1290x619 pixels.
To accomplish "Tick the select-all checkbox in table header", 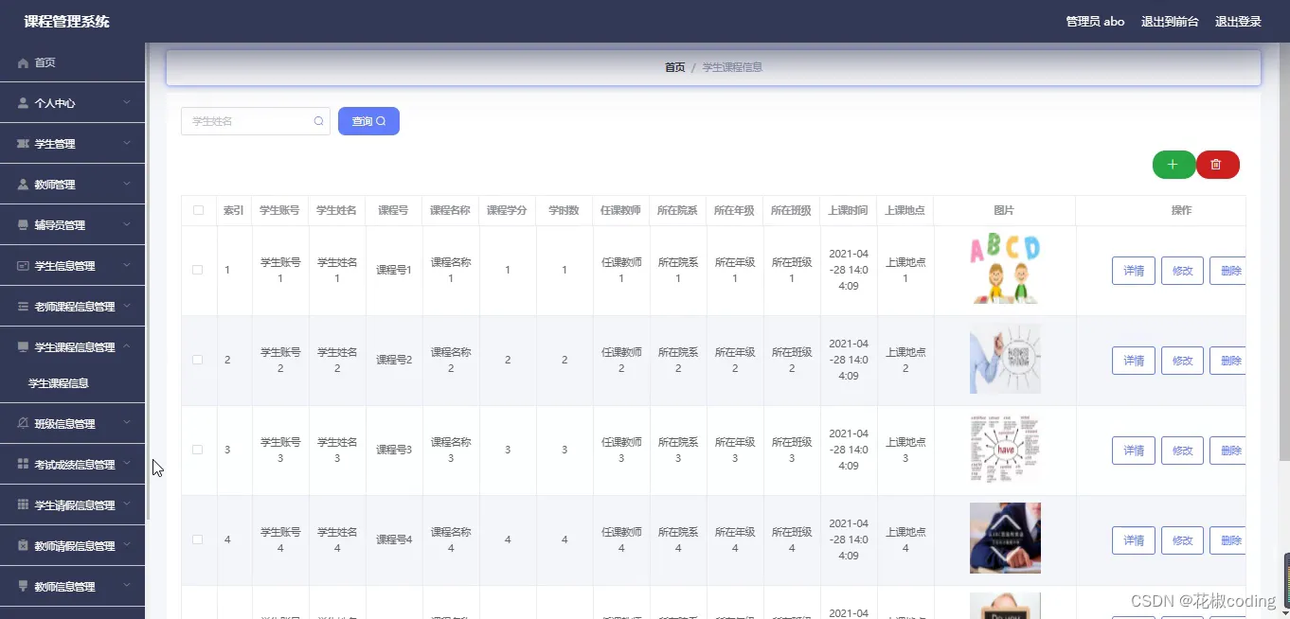I will (198, 210).
